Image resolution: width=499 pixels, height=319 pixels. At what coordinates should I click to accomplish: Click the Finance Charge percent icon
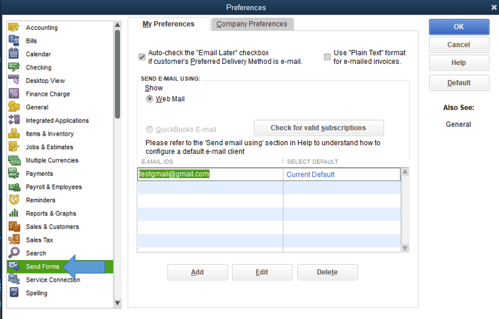coord(14,94)
